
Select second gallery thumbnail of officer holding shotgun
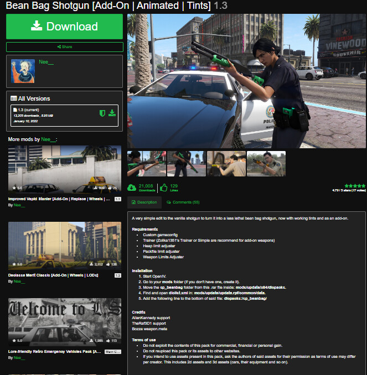point(187,164)
